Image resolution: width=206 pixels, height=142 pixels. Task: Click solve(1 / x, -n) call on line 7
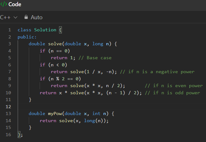pos(92,72)
